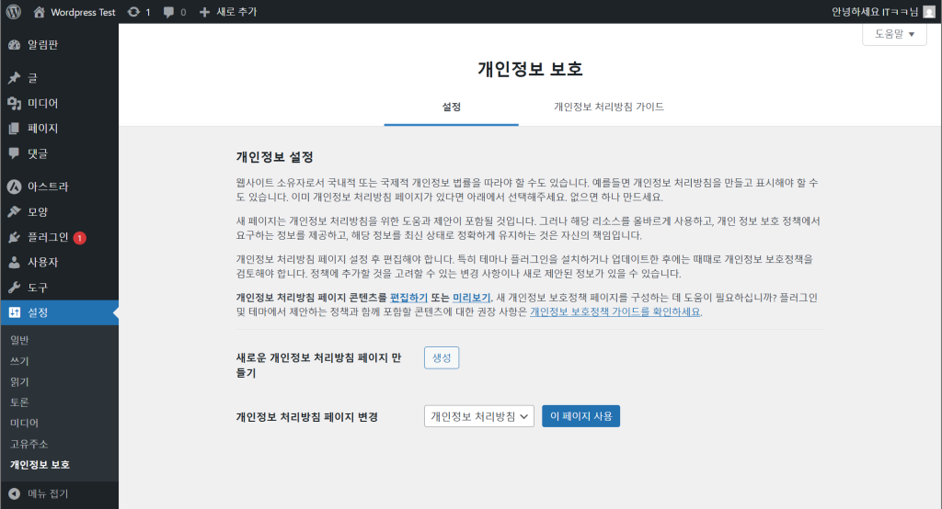Click the 새로운 개인정보 처리방침 페이지 만들기 label
Screen dimensions: 942x509
[318, 365]
